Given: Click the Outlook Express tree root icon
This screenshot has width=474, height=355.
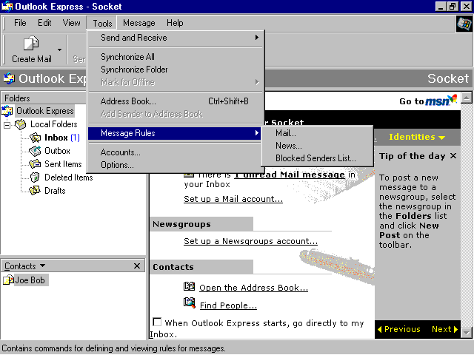Looking at the screenshot, I should click(7, 111).
